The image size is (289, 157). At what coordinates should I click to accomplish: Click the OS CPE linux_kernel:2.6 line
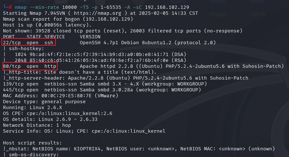(58, 114)
